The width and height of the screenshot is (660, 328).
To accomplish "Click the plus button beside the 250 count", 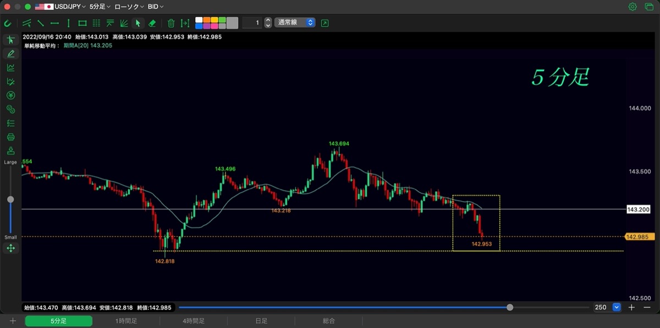I will tap(632, 308).
